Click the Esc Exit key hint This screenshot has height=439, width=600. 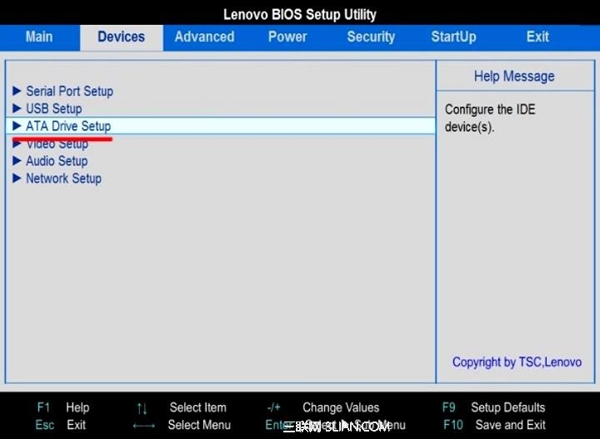(x=61, y=425)
